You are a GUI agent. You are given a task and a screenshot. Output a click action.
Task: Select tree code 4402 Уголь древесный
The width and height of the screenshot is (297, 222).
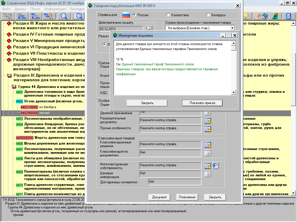coord(19,101)
